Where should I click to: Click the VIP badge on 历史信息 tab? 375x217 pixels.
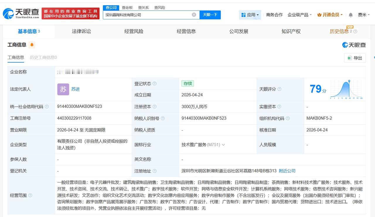(350, 27)
